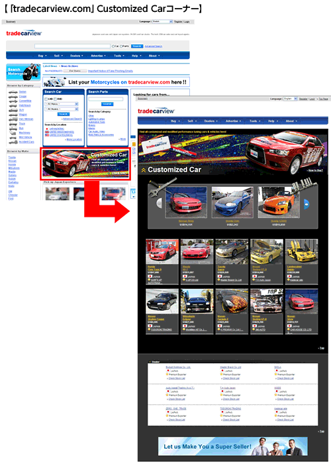Open the flame-painted Nissan Fairlady Z photo
The width and height of the screenshot is (331, 464).
[232, 302]
